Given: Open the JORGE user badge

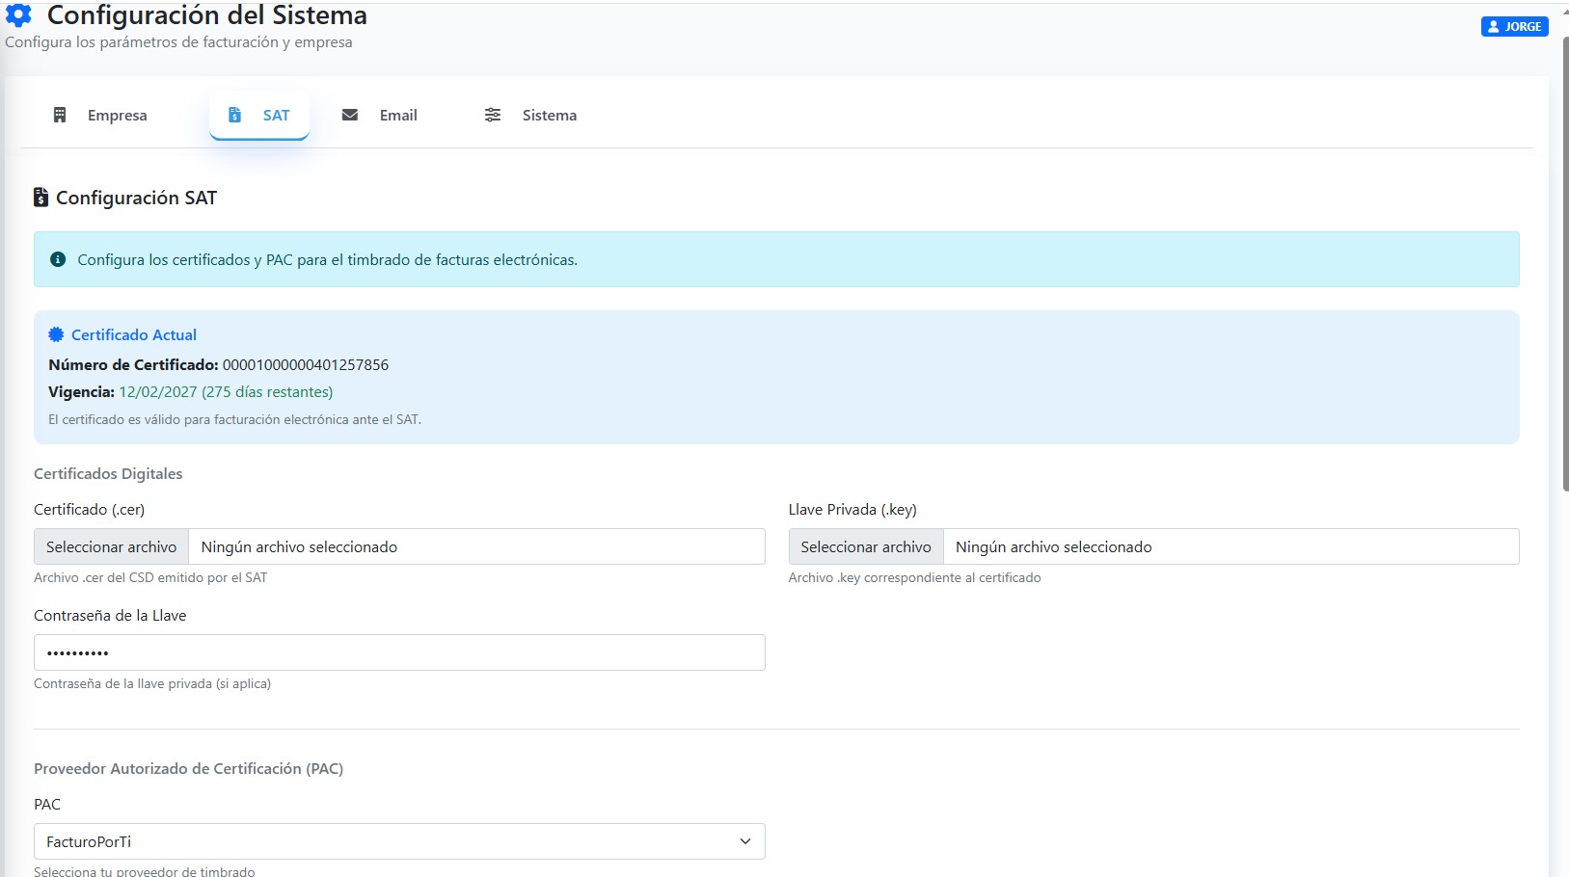Looking at the screenshot, I should (1514, 27).
